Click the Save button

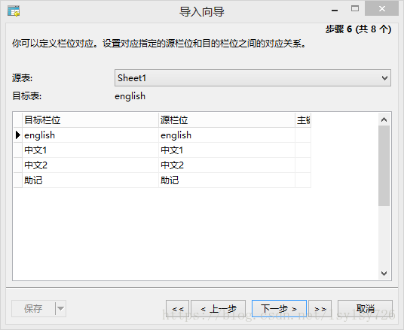[x=33, y=308]
